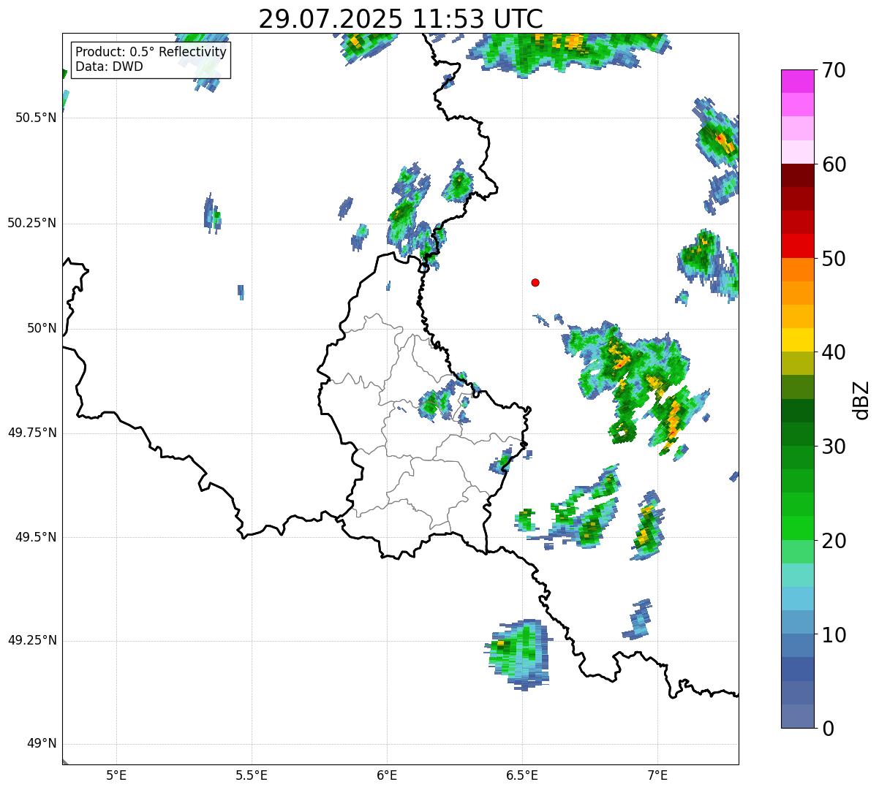This screenshot has width=879, height=790.
Task: Click the 6°E longitude label
Action: click(x=387, y=775)
